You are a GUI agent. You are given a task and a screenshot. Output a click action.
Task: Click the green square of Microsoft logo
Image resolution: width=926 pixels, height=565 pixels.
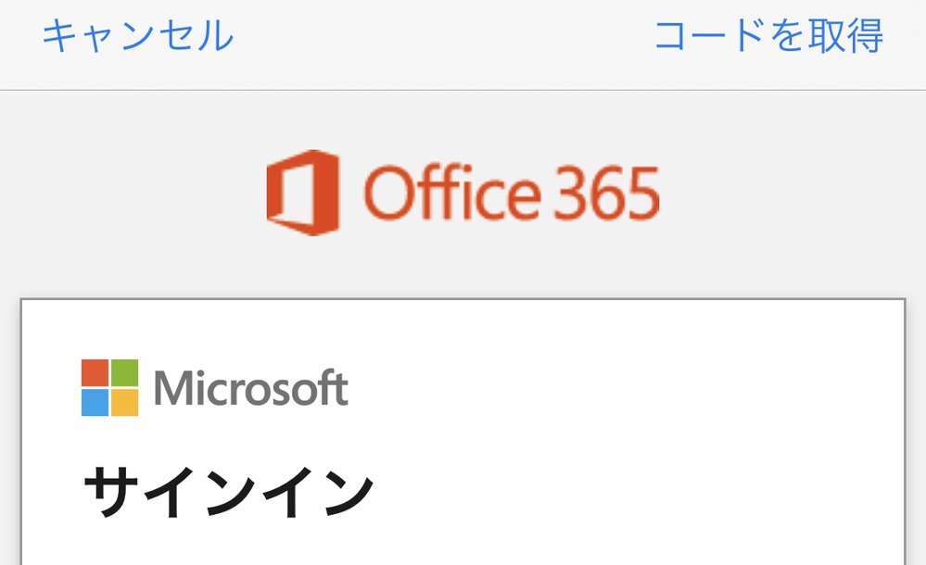pyautogui.click(x=125, y=372)
